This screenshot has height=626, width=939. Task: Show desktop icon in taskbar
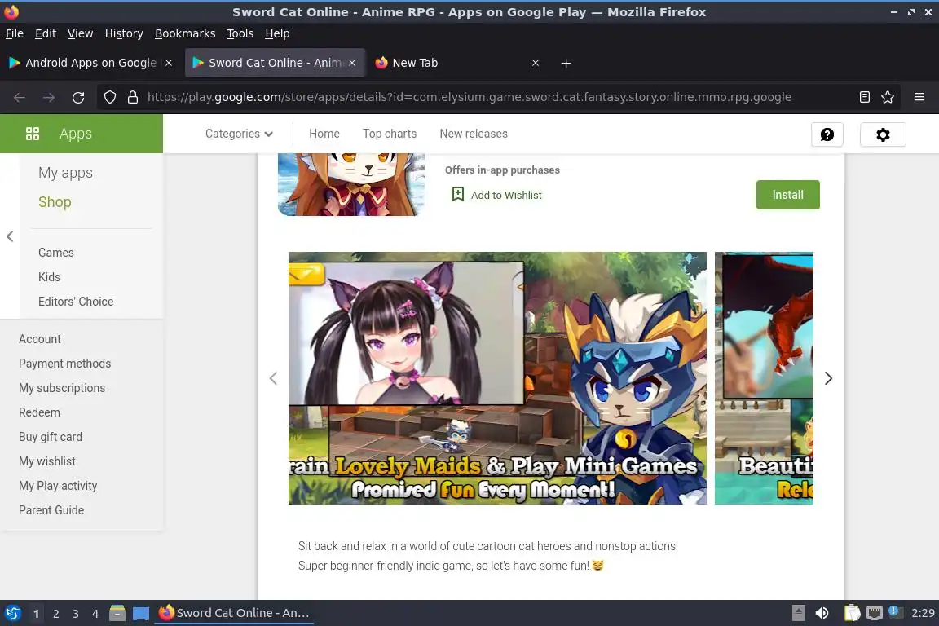click(x=141, y=613)
